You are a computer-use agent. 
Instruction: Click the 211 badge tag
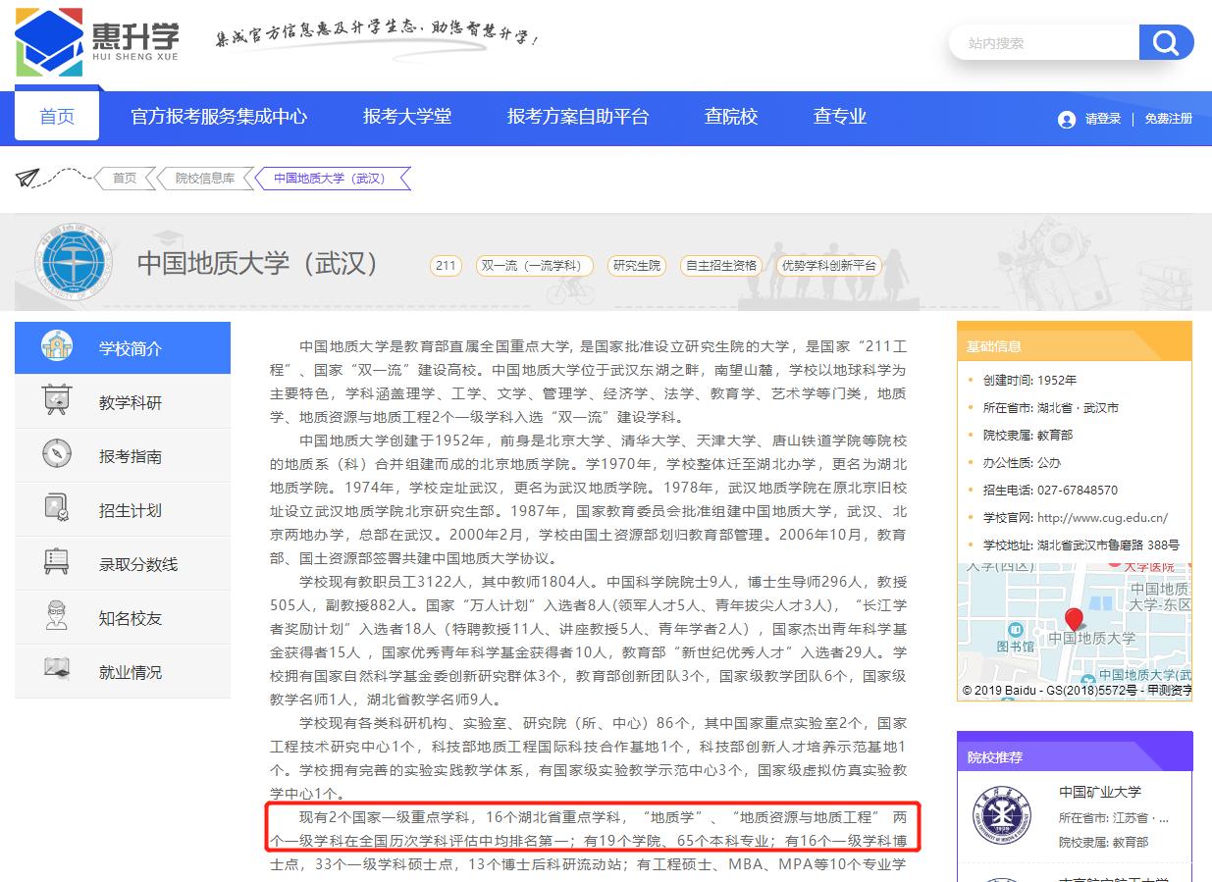[446, 265]
